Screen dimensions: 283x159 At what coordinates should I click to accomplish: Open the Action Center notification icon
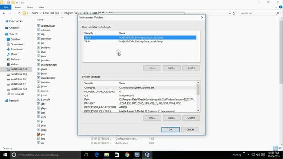[x=263, y=155]
